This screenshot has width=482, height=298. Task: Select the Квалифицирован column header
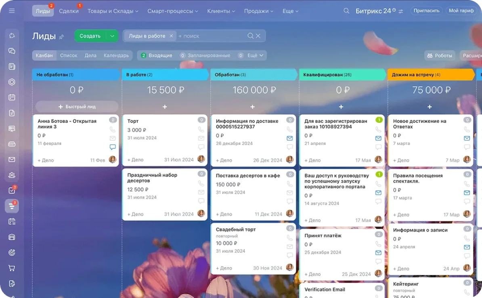(x=342, y=75)
